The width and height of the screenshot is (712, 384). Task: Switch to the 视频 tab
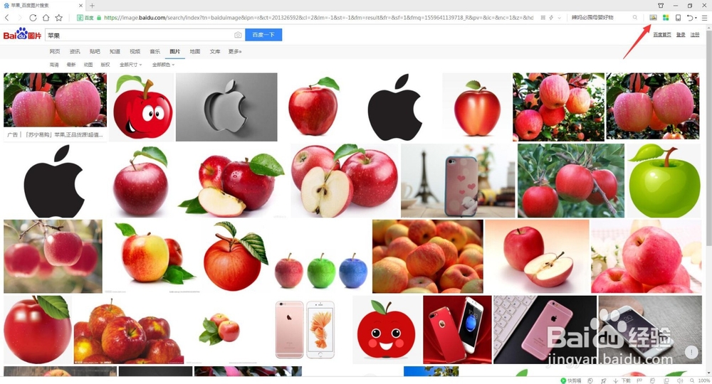coord(135,52)
